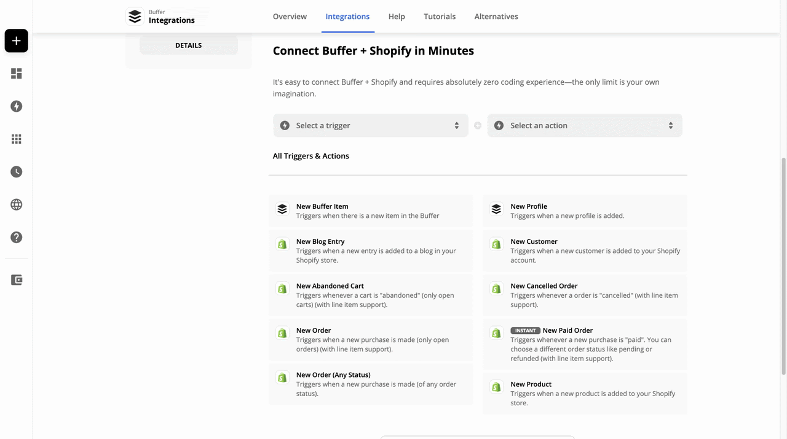Select the New Customer trigger title
This screenshot has width=787, height=439.
pyautogui.click(x=534, y=241)
